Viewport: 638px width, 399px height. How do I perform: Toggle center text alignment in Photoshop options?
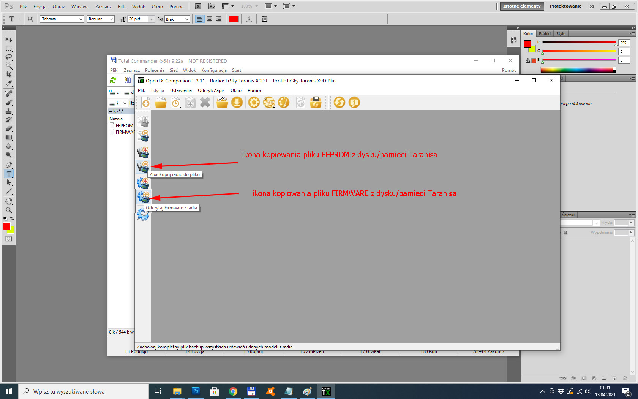209,19
